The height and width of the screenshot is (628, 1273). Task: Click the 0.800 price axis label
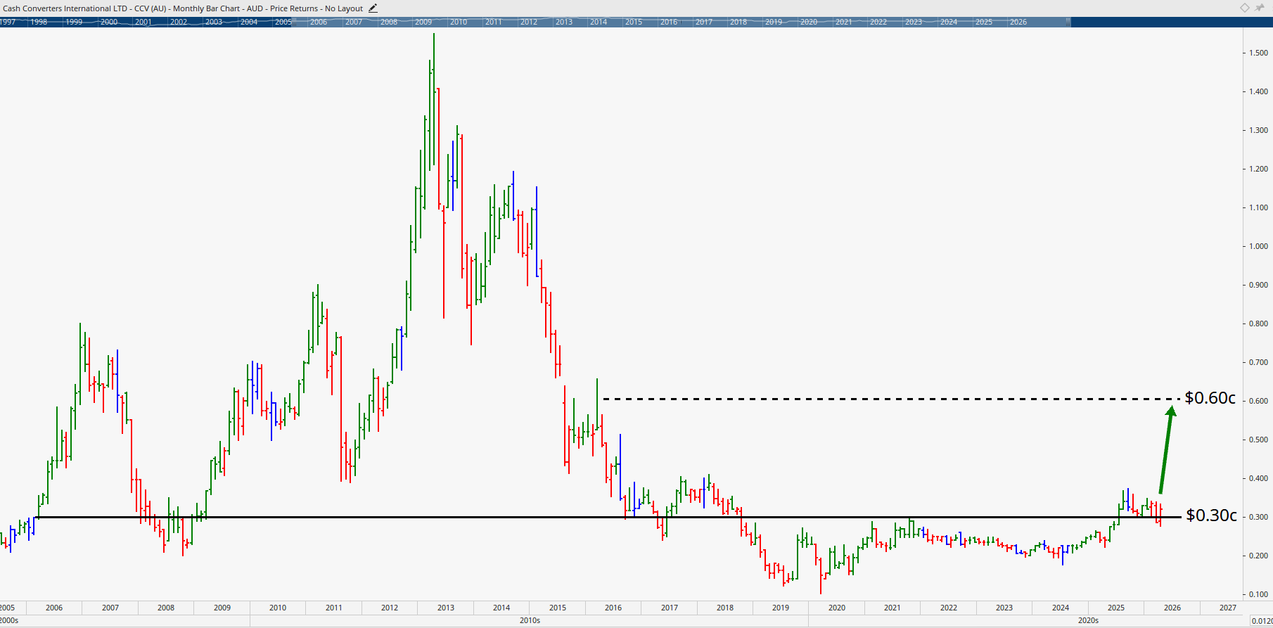[1258, 323]
